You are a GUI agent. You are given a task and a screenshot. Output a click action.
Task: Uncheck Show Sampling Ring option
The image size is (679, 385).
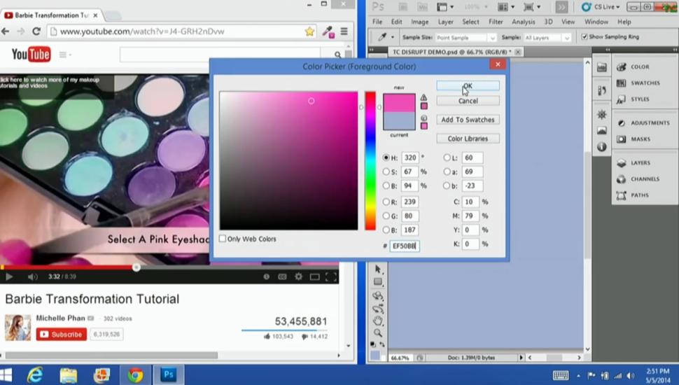[x=584, y=37]
